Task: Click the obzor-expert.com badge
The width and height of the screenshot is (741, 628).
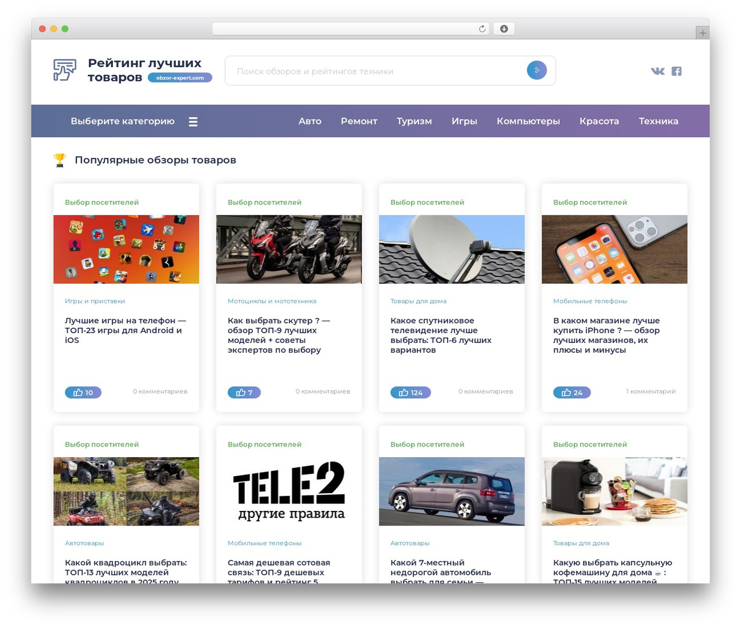Action: coord(180,78)
